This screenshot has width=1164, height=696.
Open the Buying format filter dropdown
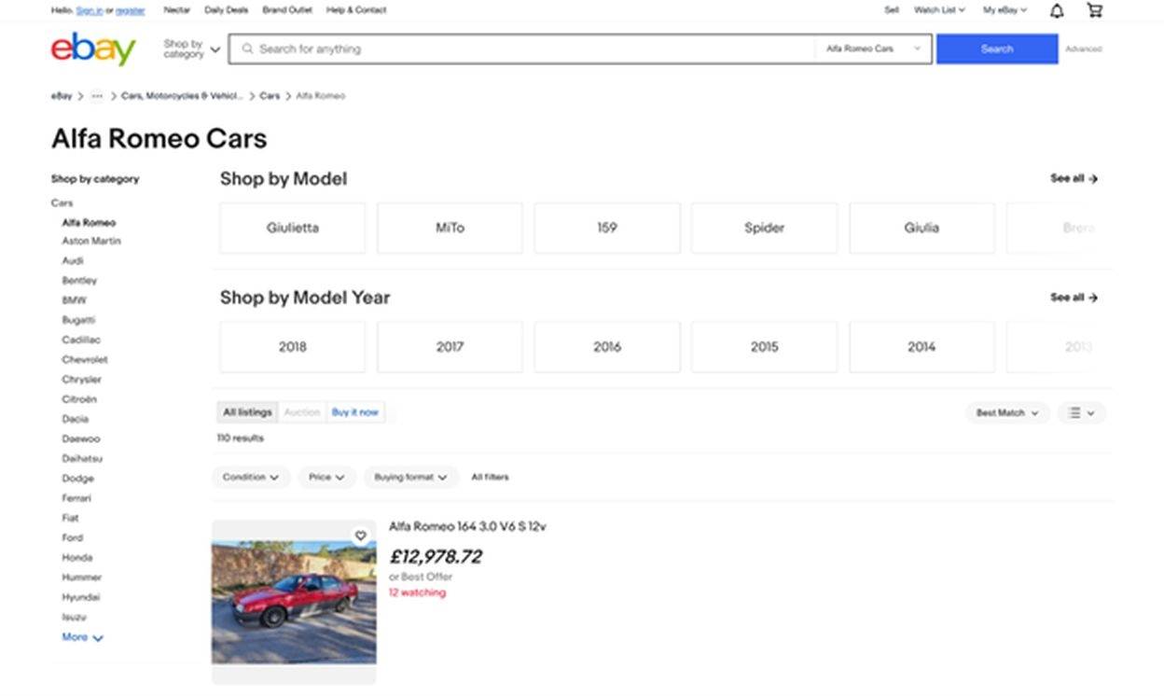click(410, 477)
